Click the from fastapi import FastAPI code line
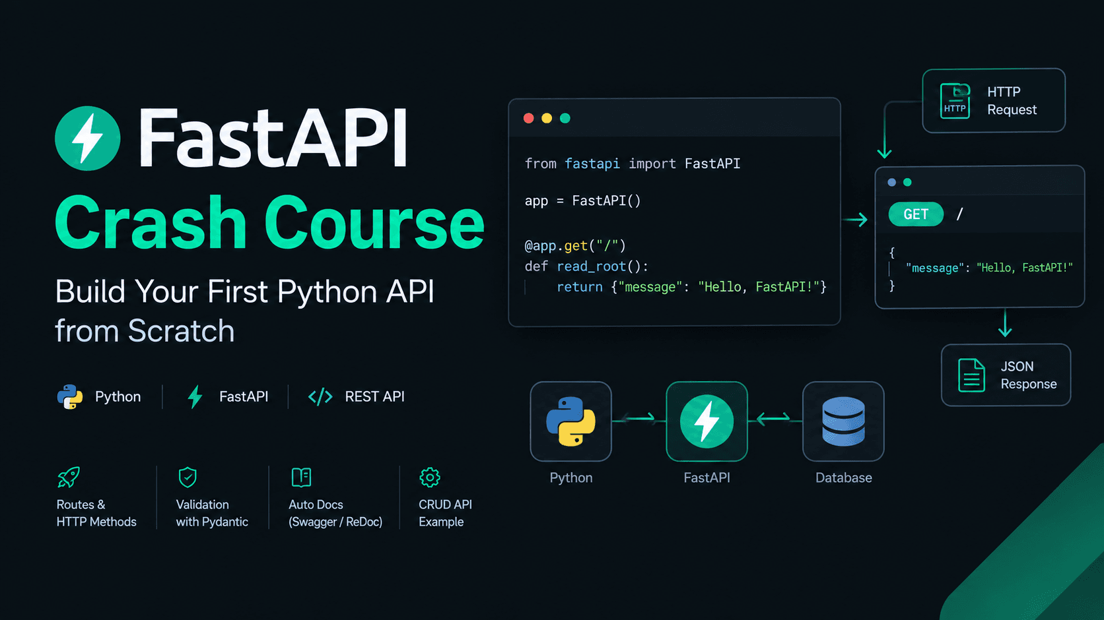1104x620 pixels. coord(633,164)
